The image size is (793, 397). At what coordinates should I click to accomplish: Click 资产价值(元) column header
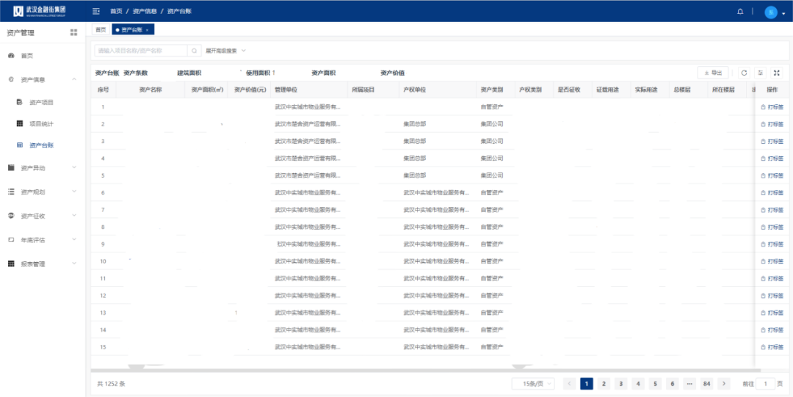tap(250, 90)
